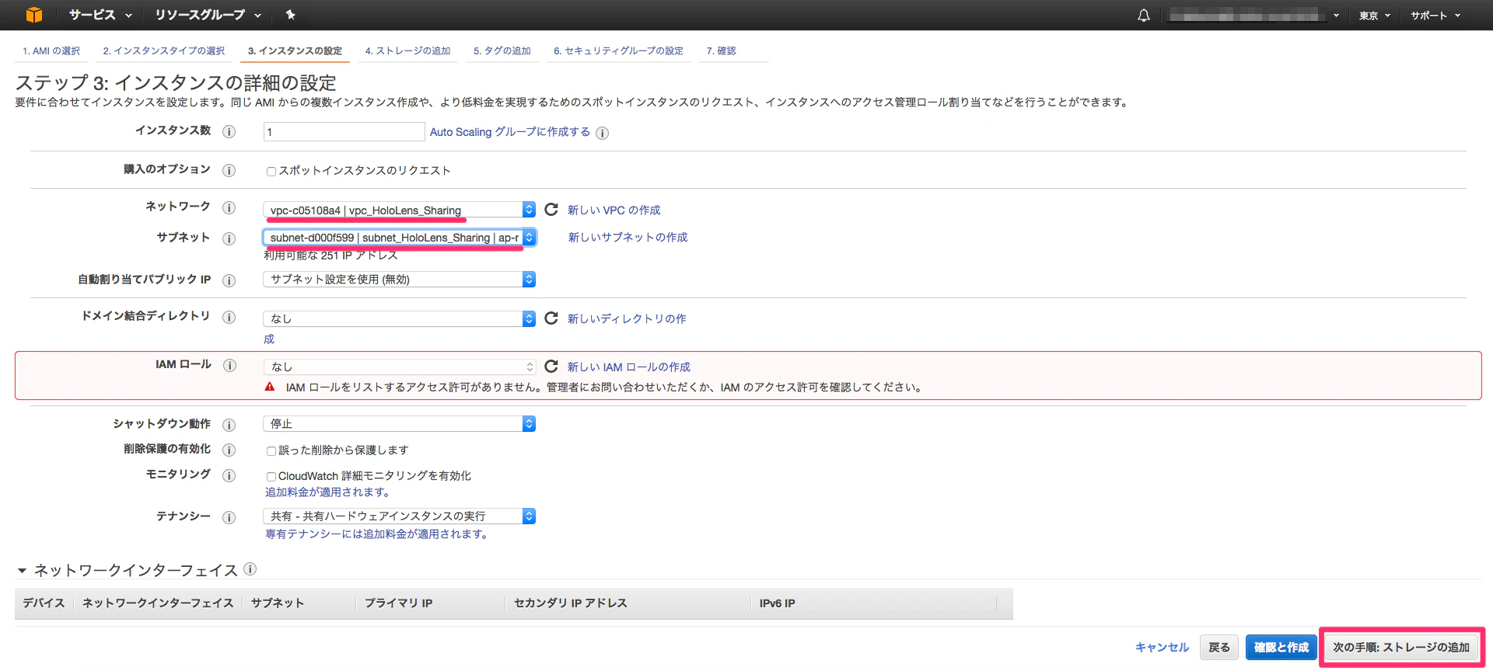
Task: Go to step 4. ストレージの追加 tab
Action: 408,51
